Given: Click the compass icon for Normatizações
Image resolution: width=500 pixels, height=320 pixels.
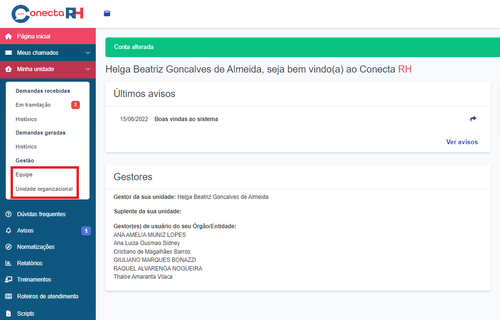Looking at the screenshot, I should point(8,247).
